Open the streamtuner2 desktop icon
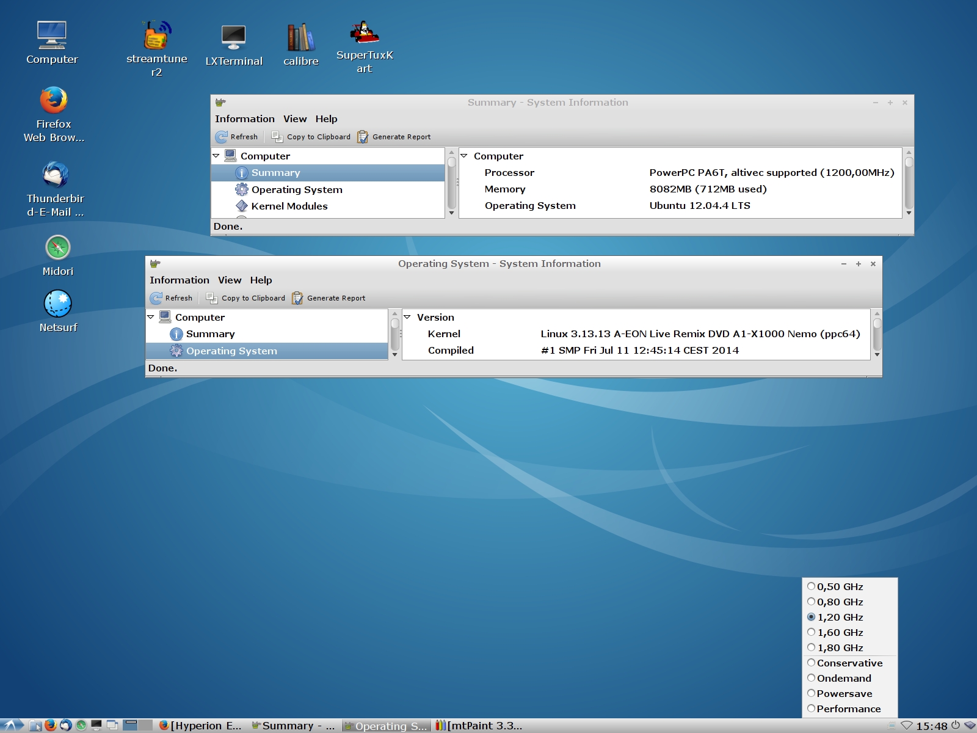Image resolution: width=977 pixels, height=733 pixels. pos(156,37)
